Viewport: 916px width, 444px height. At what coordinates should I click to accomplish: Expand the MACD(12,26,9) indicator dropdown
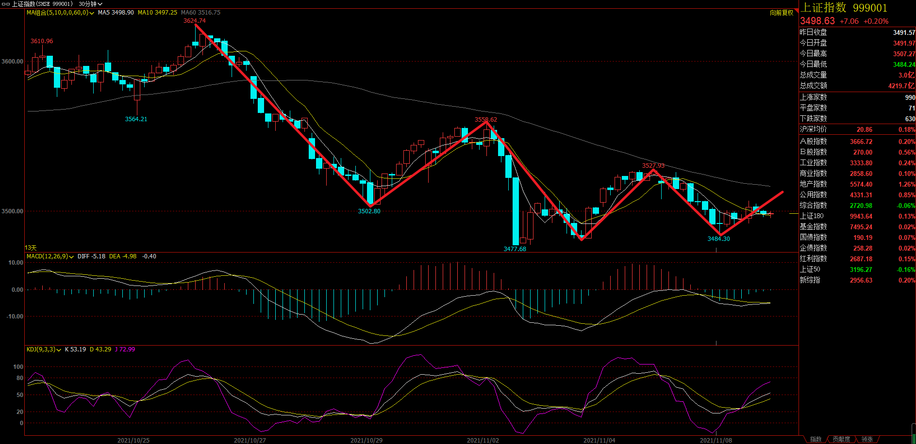[x=71, y=257]
